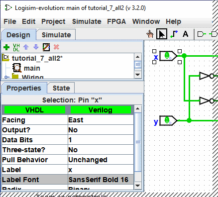218x197 pixels.
Task: Click the green Verilog button
Action: click(x=101, y=110)
